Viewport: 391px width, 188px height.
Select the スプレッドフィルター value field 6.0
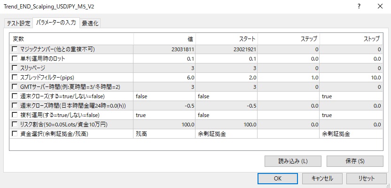click(x=164, y=78)
